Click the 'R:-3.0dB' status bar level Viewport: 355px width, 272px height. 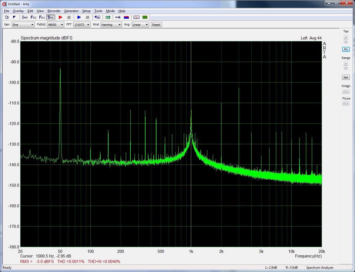292,268
